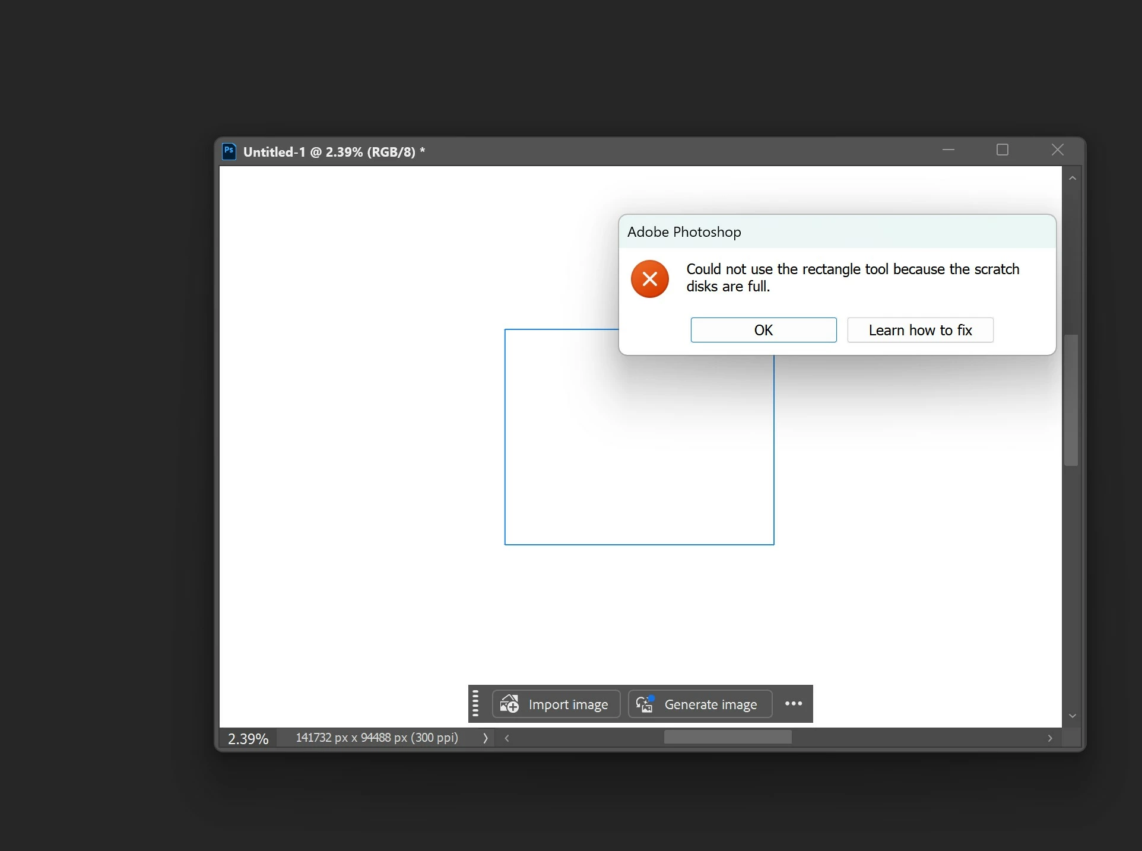Click the red error X icon

[649, 278]
